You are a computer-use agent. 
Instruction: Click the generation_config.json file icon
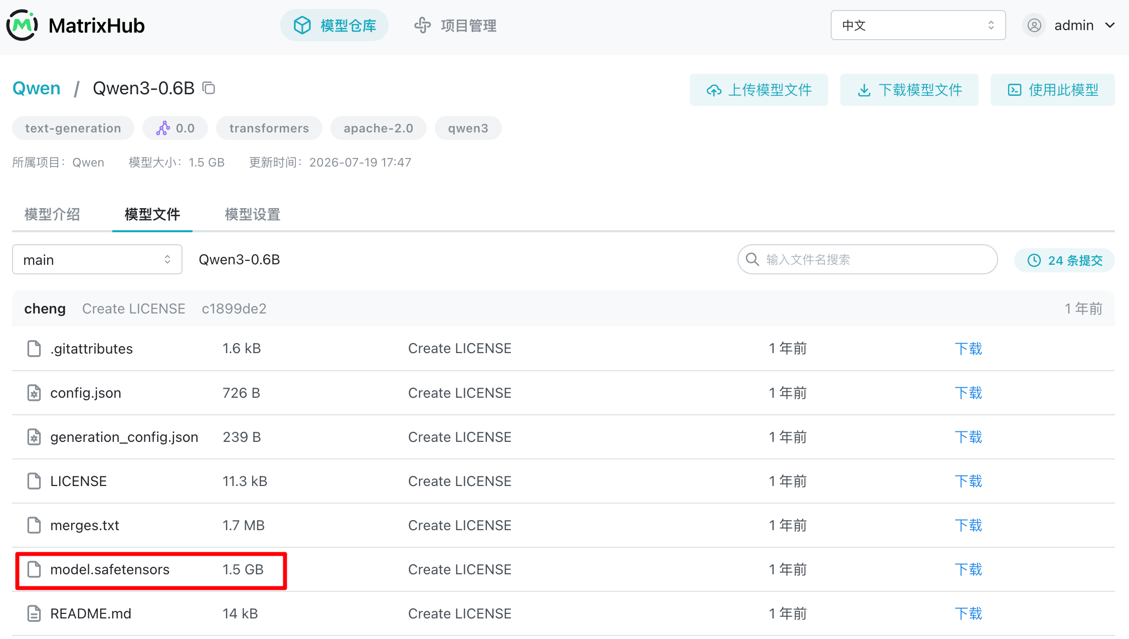(34, 437)
